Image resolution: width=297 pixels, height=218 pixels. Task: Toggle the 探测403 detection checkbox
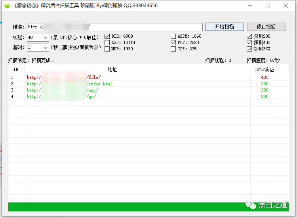249,42
